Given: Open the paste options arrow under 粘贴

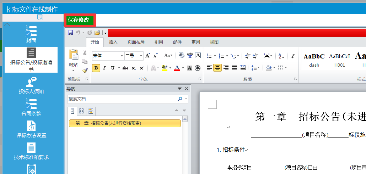Looking at the screenshot, I should coord(73,71).
